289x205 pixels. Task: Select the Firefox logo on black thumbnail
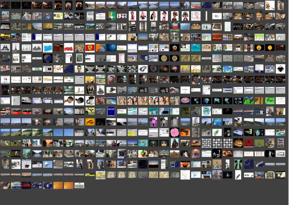point(174,48)
